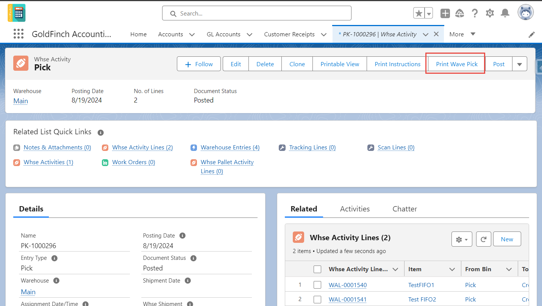
Task: Click the Post button
Action: click(x=499, y=64)
